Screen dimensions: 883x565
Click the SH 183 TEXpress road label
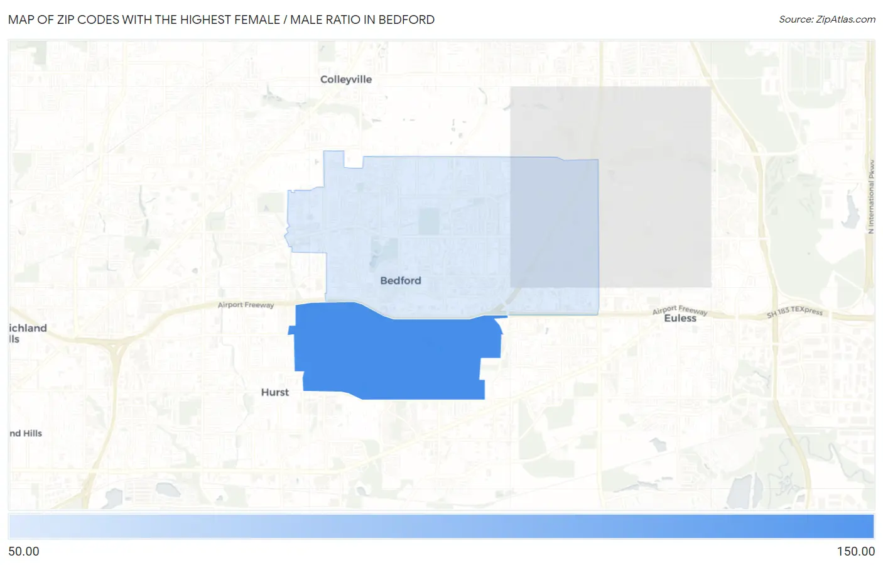click(x=794, y=311)
